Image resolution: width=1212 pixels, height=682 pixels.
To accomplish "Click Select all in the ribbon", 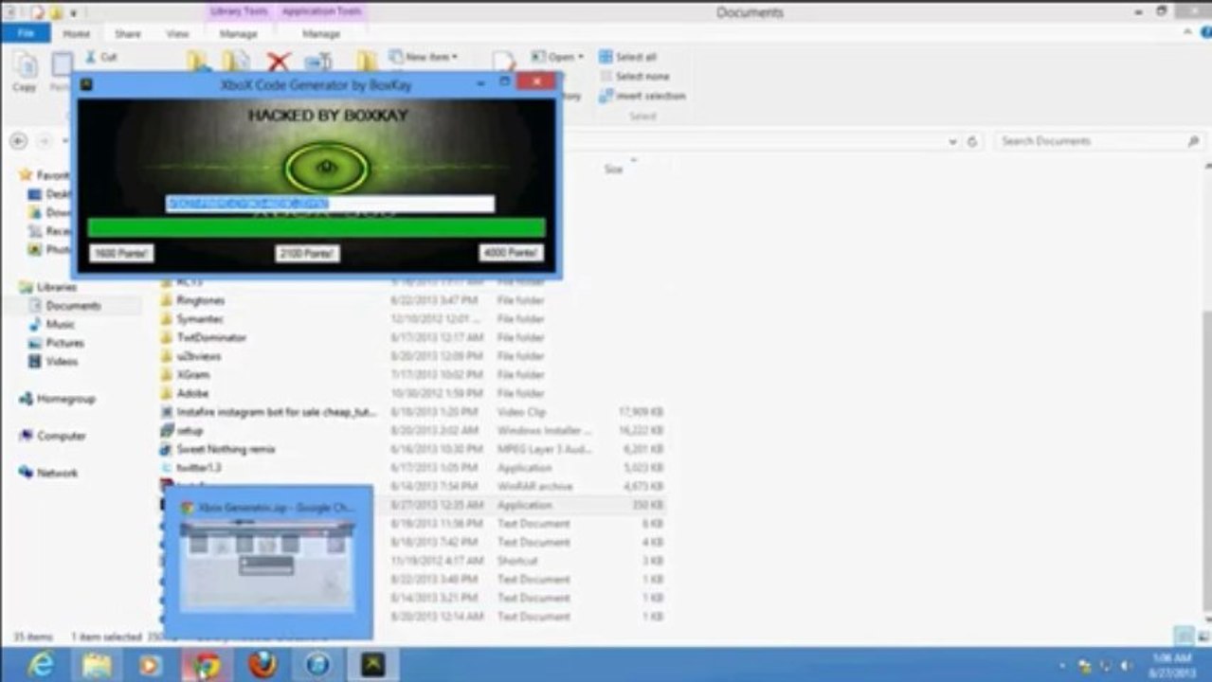I will coord(628,57).
